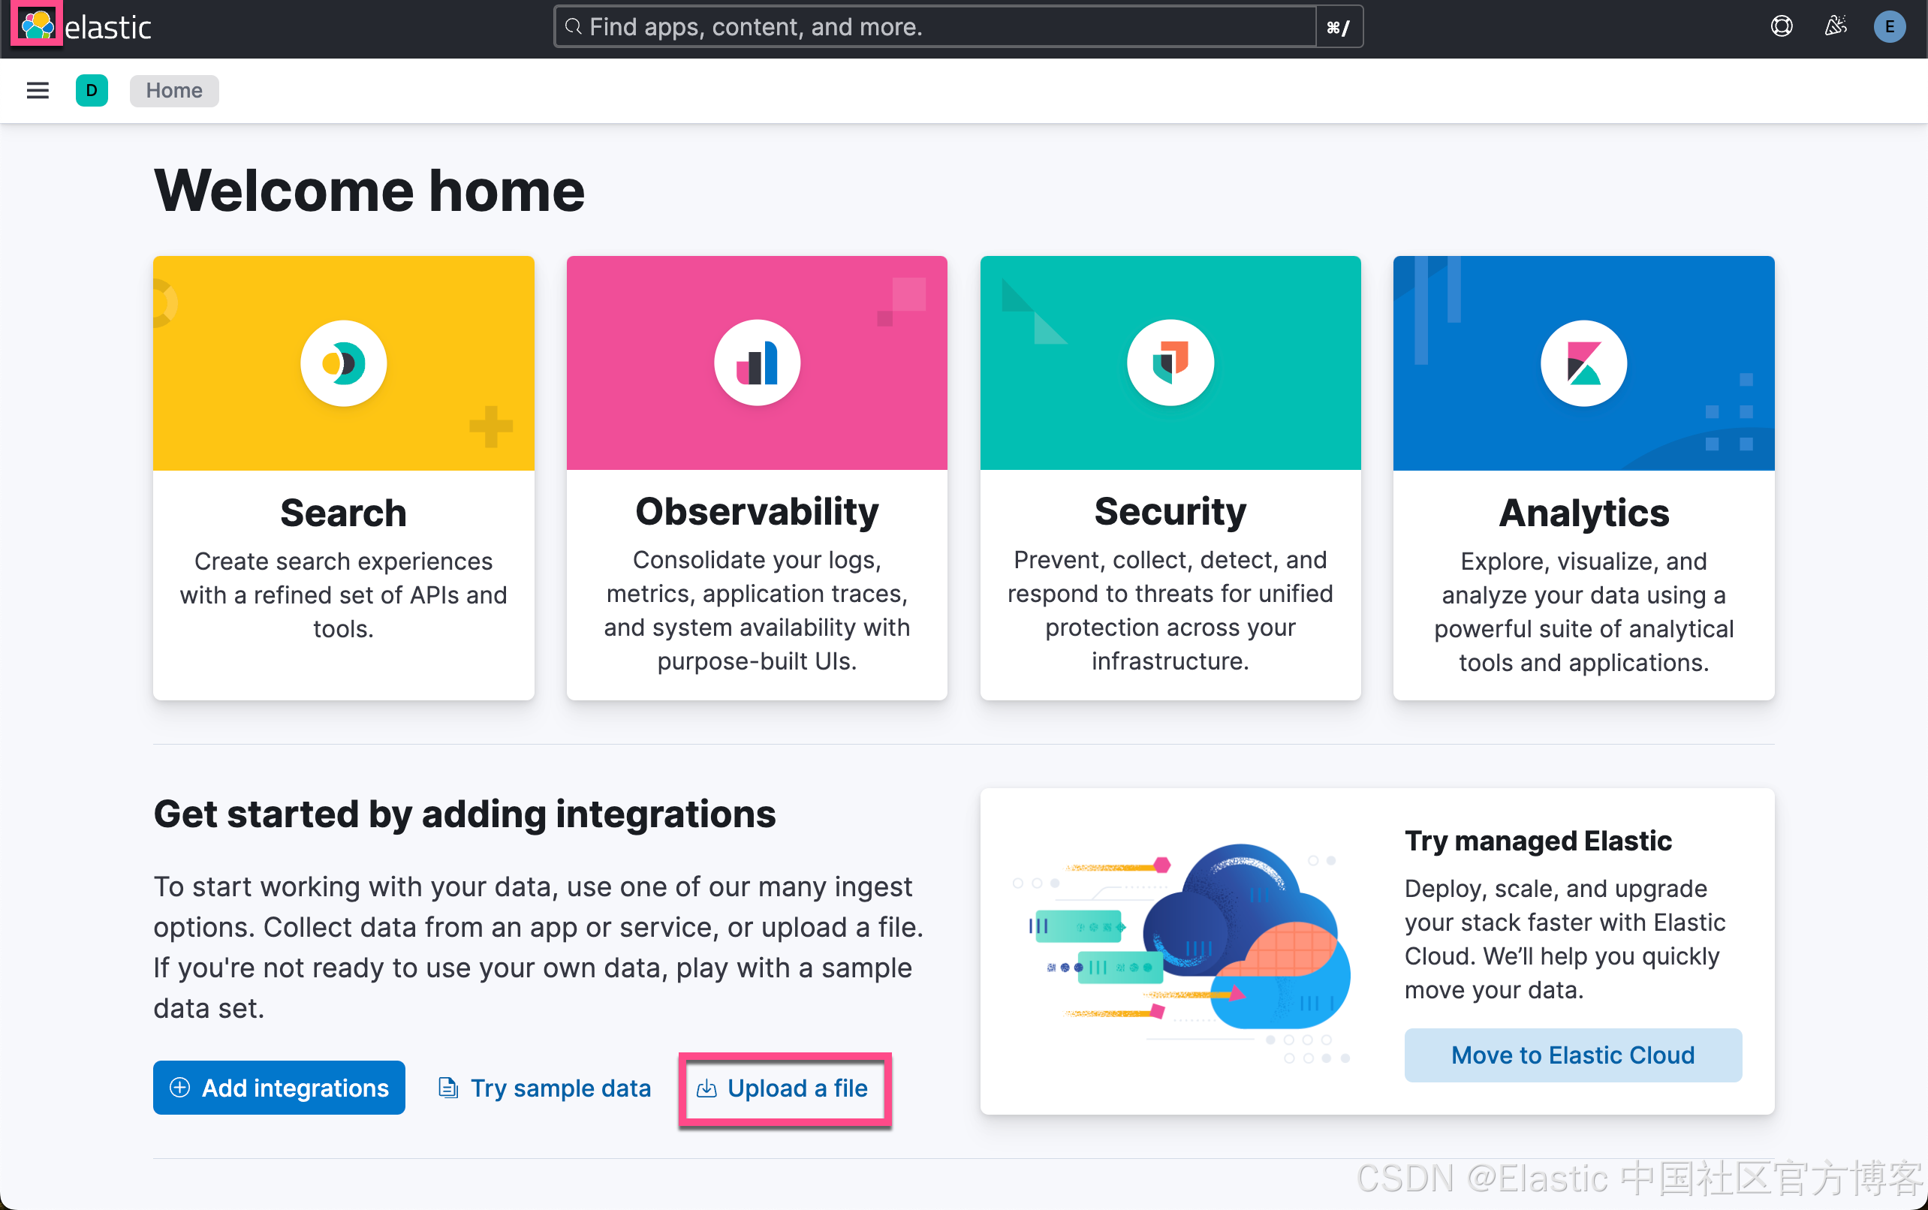Select the Home breadcrumb tab
1928x1210 pixels.
[173, 89]
